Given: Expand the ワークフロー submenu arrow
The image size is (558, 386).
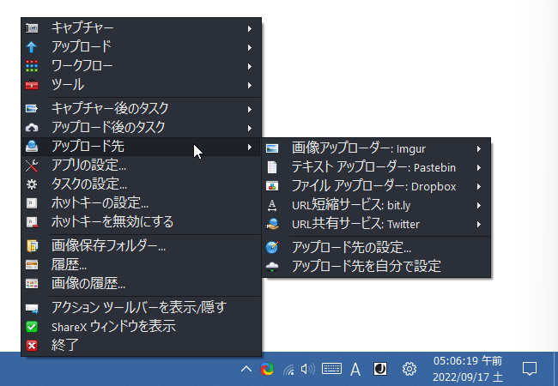Looking at the screenshot, I should click(250, 66).
